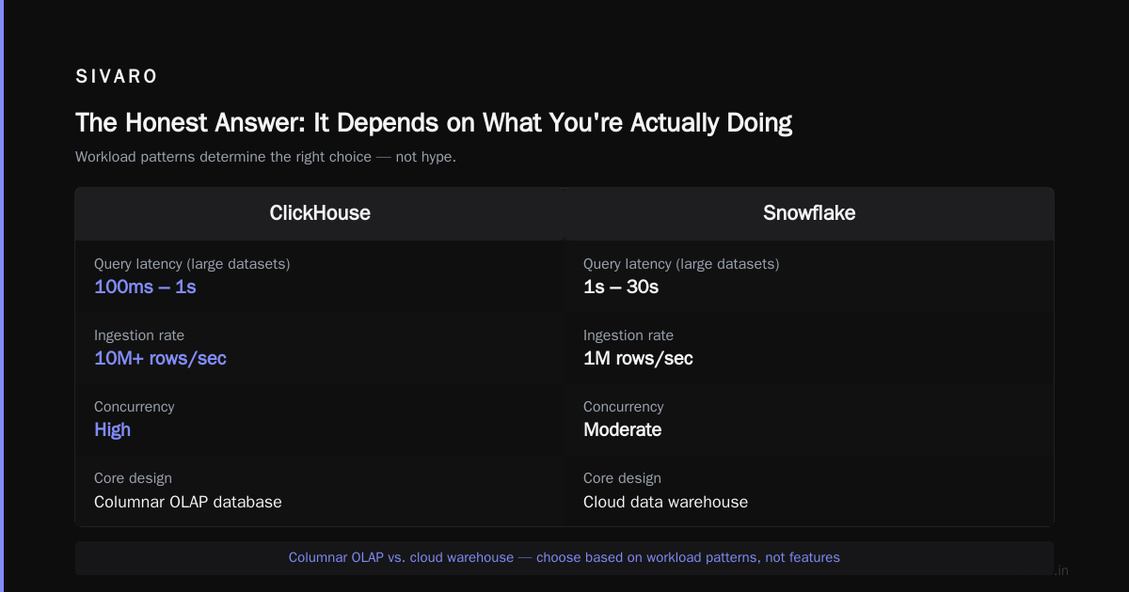Select the ClickHouse column header
The image size is (1129, 592).
[320, 213]
